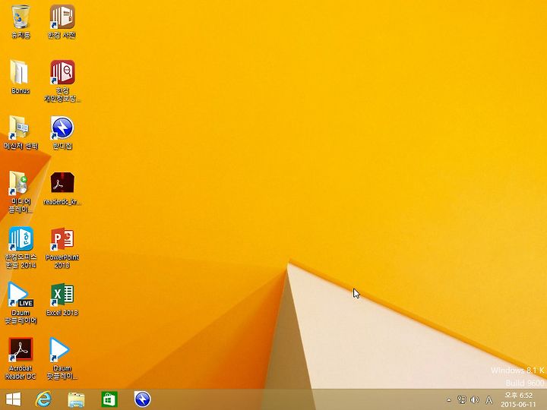
Task: Select the 미디어 플레이어 desktop shortcut
Action: tap(21, 192)
